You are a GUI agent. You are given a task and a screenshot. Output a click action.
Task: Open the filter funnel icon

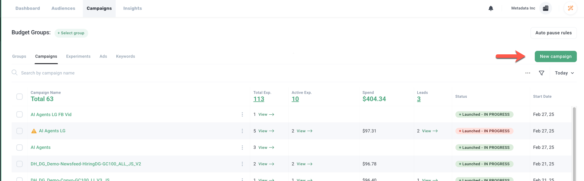coord(541,73)
